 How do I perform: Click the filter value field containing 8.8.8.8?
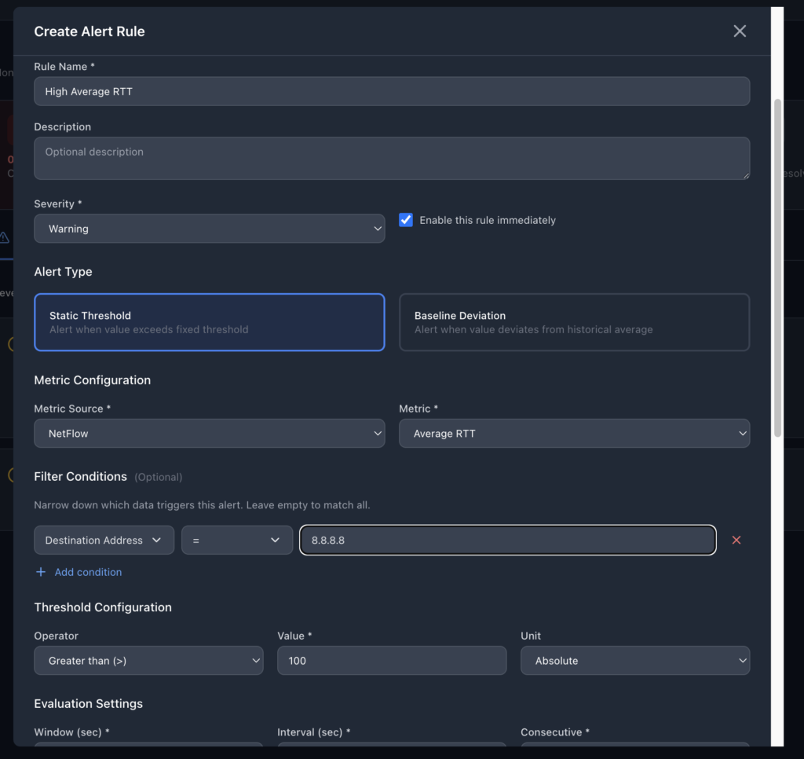pos(507,541)
